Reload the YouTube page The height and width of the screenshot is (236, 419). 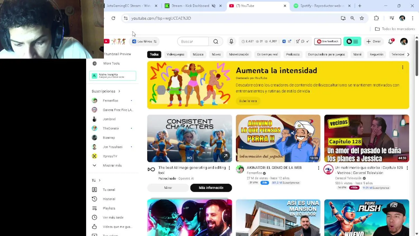point(113,18)
